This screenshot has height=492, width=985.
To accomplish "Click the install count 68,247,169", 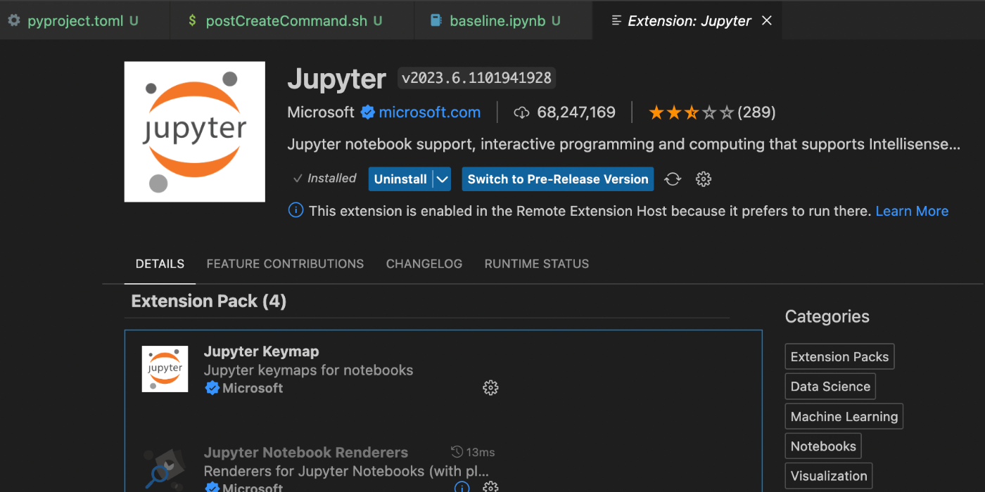I will [x=576, y=112].
